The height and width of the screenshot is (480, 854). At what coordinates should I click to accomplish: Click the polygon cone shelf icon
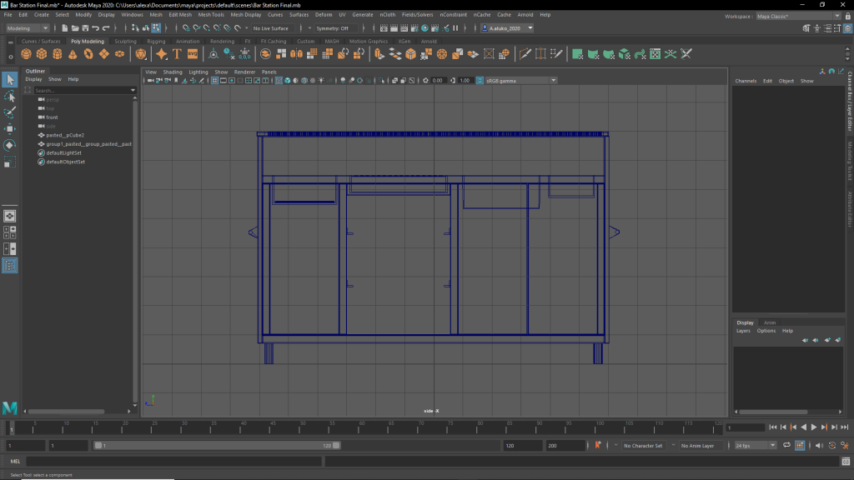click(x=73, y=54)
